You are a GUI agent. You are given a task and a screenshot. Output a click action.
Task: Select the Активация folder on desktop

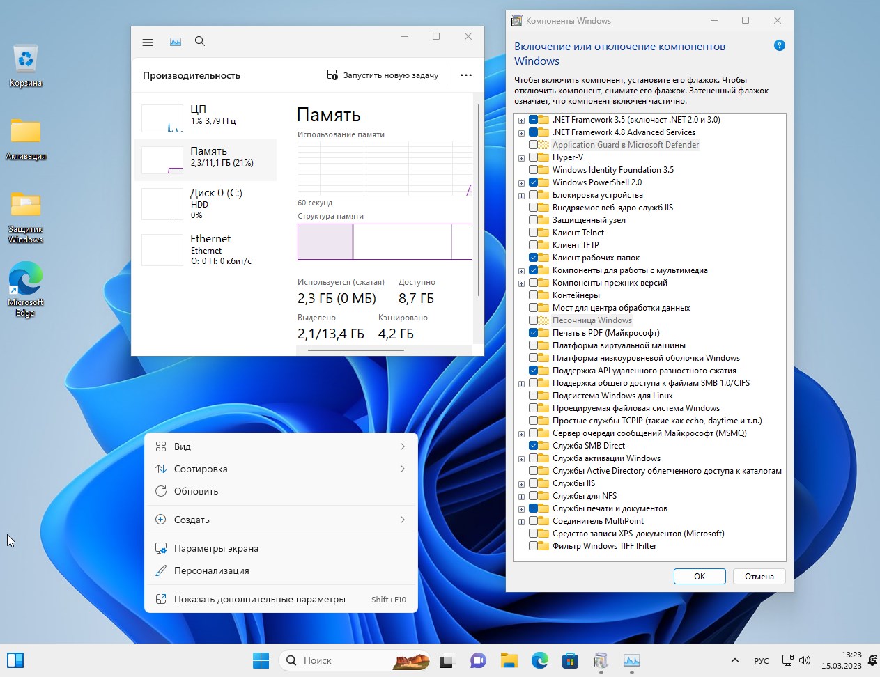(26, 139)
